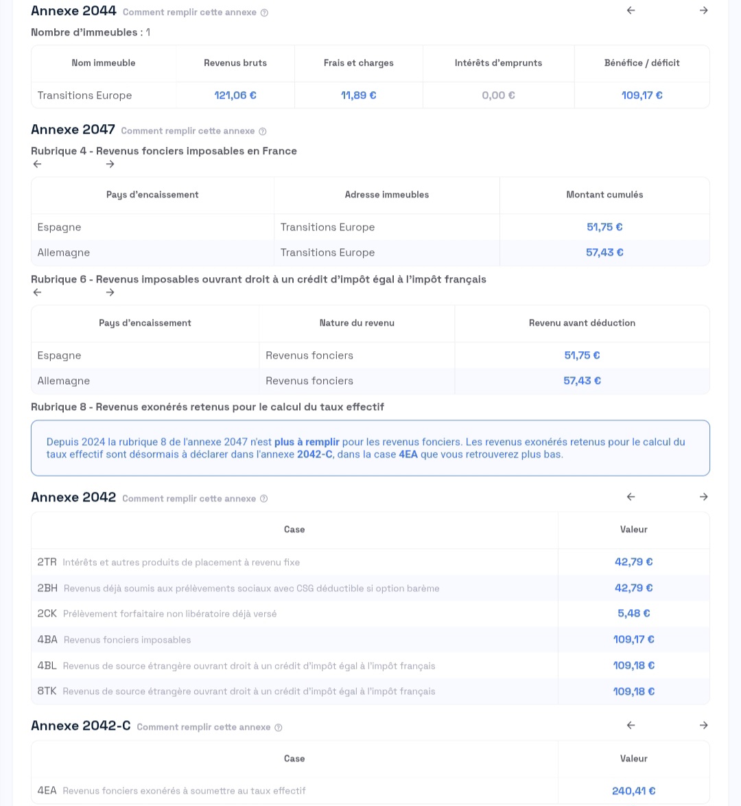
Task: Select the Revenus bruts amount 121,06 €
Action: pos(235,95)
